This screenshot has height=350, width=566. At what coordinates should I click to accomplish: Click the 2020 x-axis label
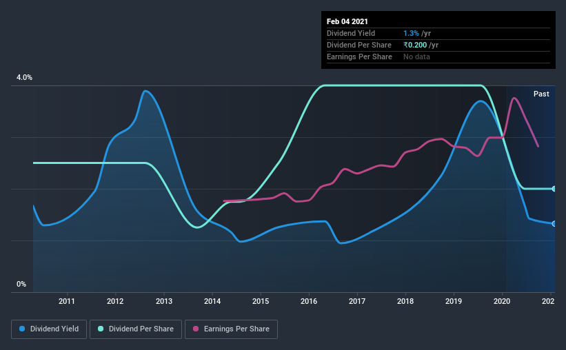pyautogui.click(x=502, y=301)
